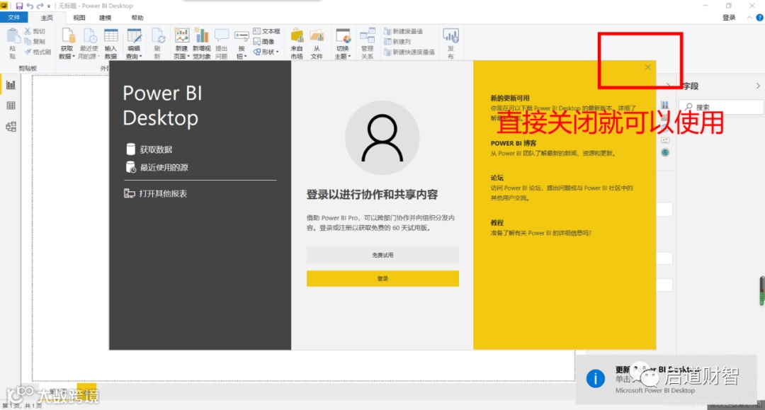Viewport: 765px width, 410px height.
Task: Click the 搜索 field search box
Action: [721, 107]
